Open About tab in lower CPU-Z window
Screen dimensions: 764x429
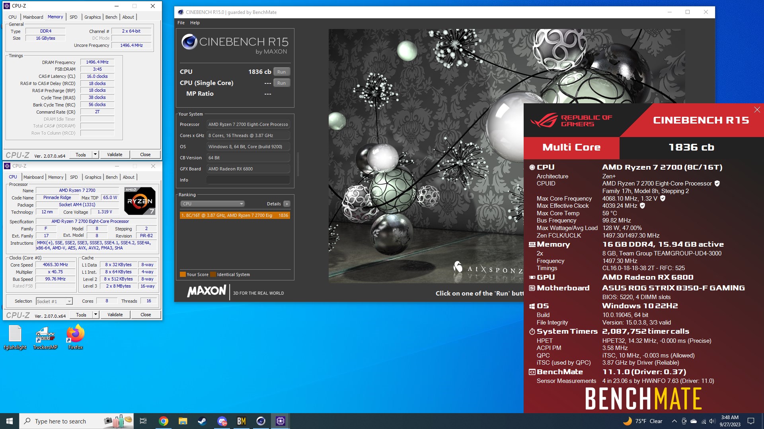point(129,177)
